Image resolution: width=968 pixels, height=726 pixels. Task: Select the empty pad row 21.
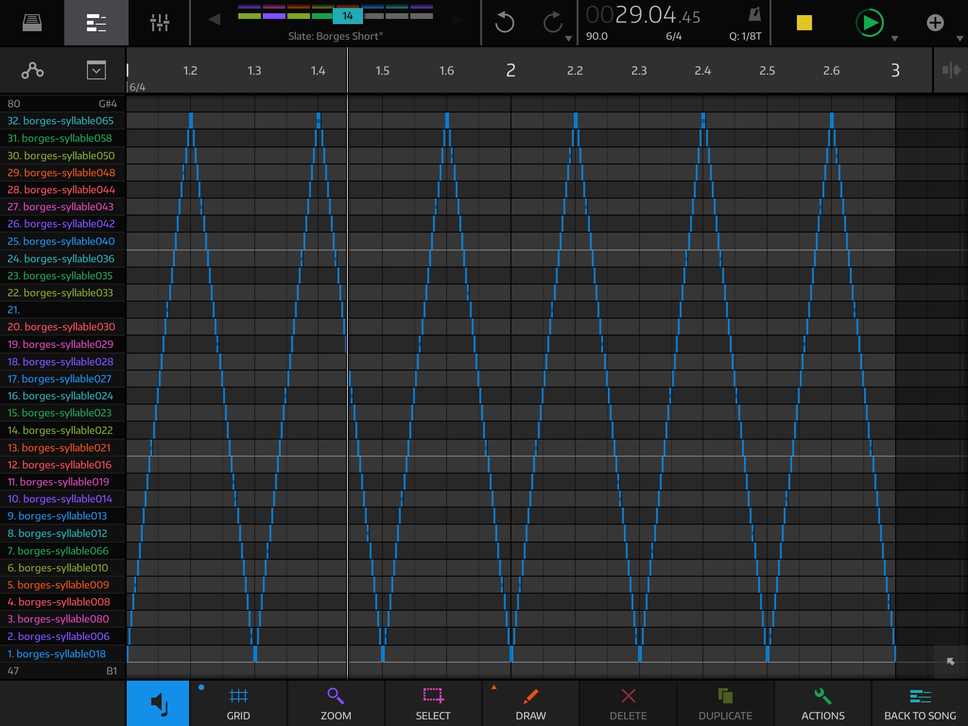click(62, 310)
